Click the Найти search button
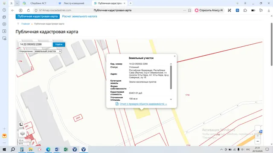This screenshot has width=273, height=153. pos(59,44)
